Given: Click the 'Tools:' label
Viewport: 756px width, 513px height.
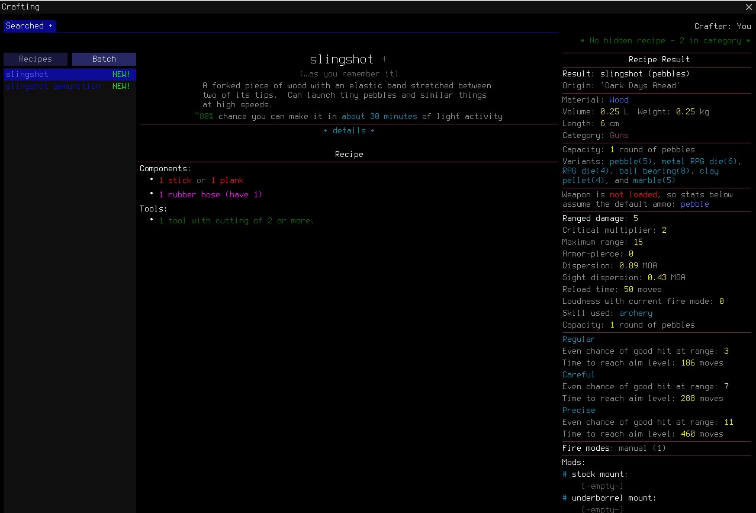Looking at the screenshot, I should 153,209.
